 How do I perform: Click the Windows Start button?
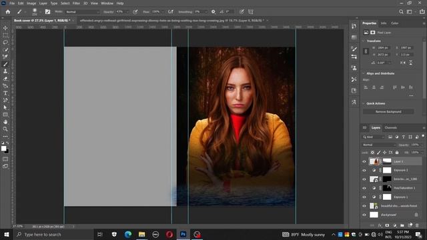click(x=7, y=234)
